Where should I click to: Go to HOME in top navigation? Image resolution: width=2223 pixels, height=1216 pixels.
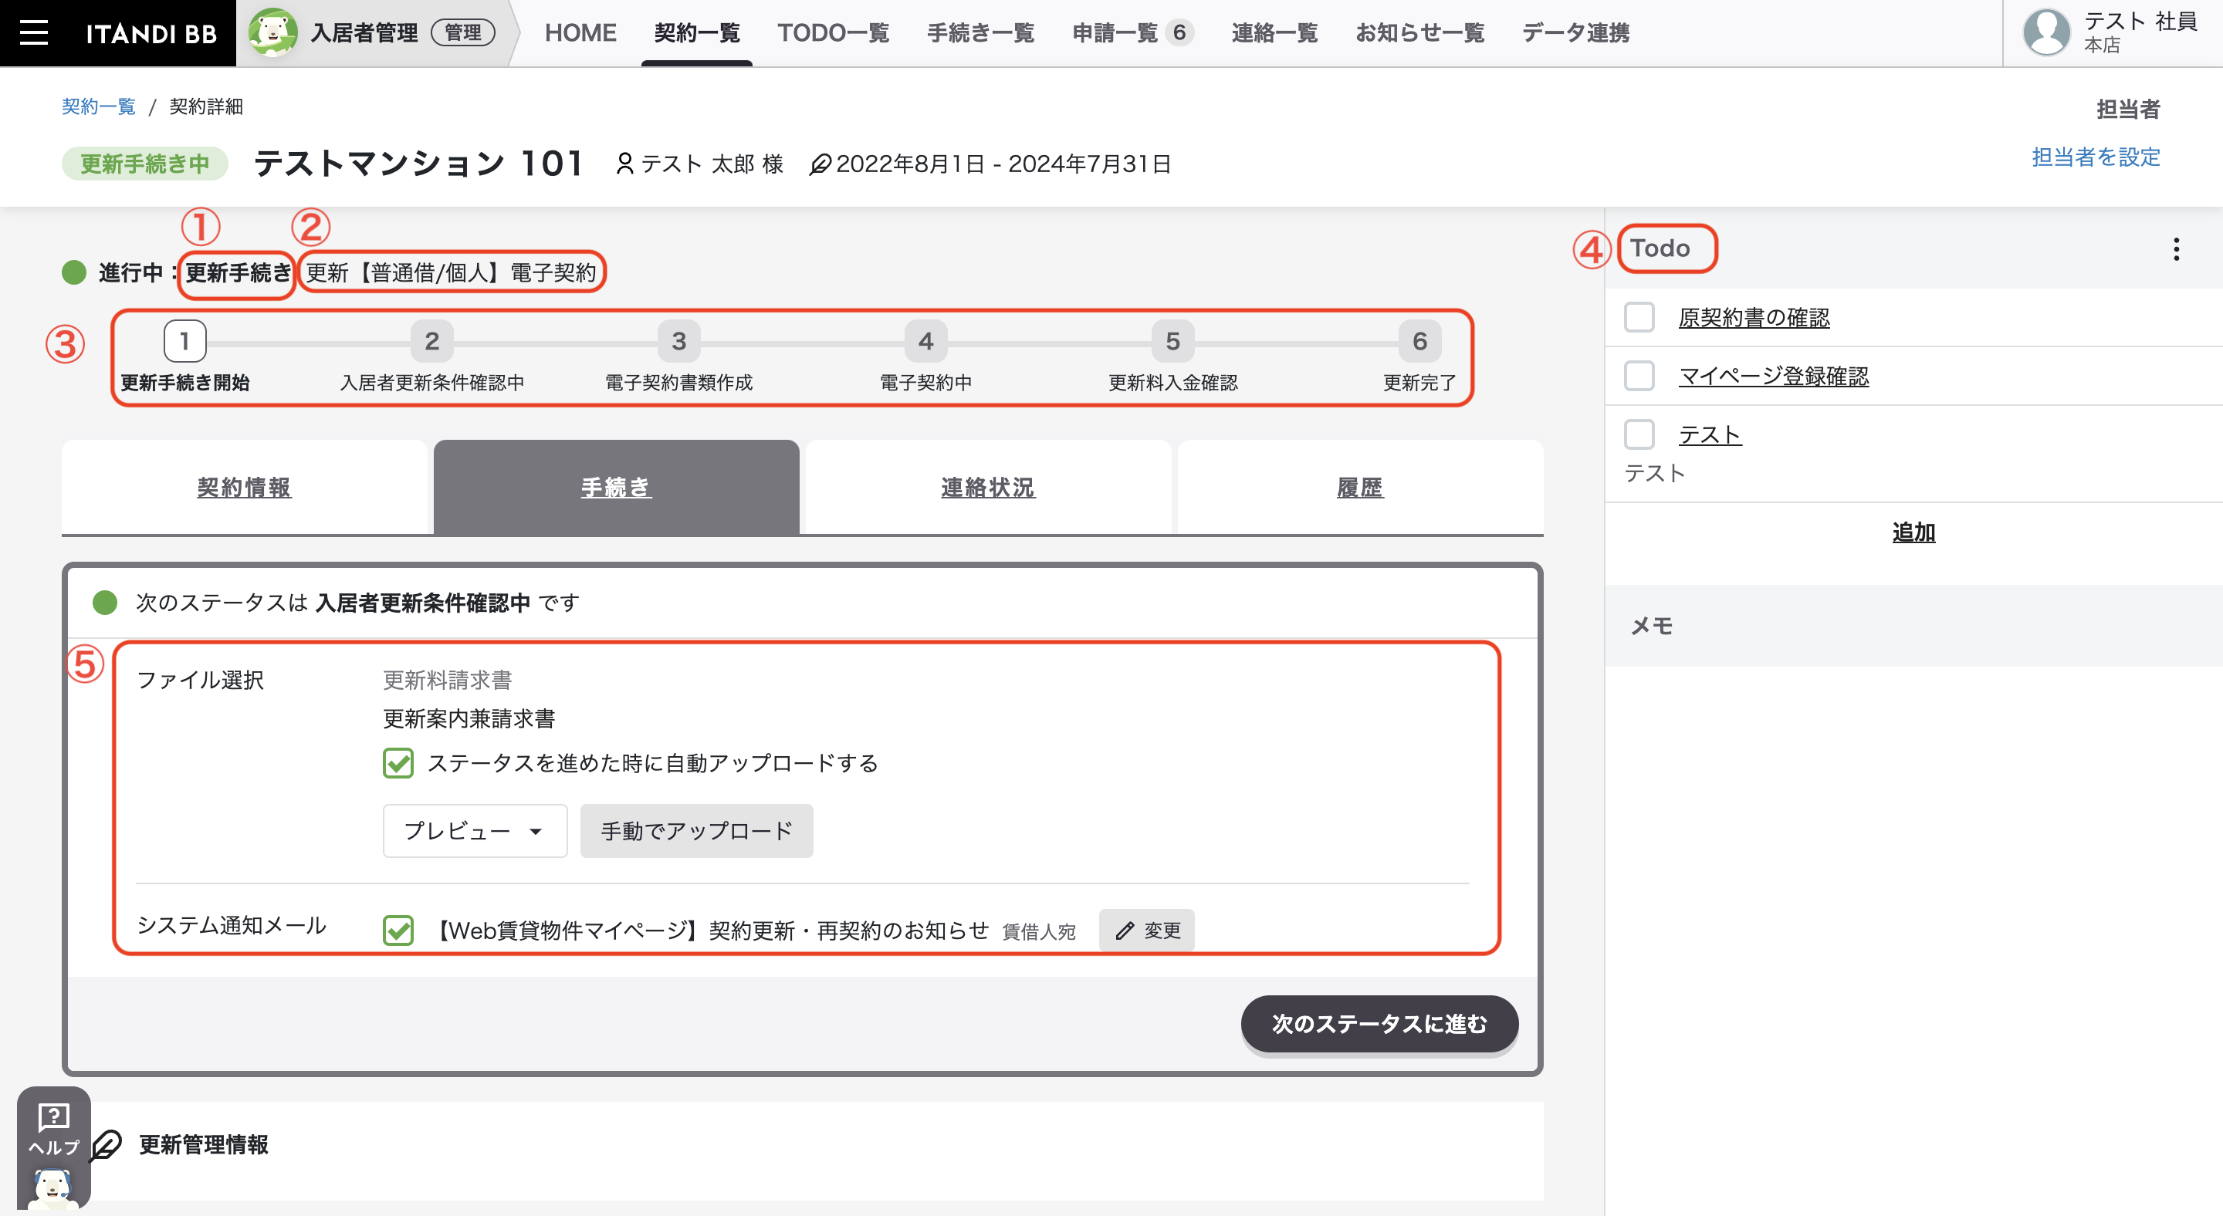click(580, 32)
